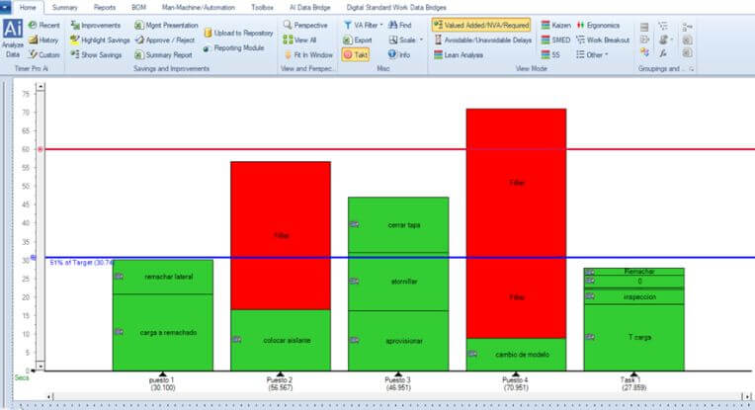Select the T carga segment in Task 1
The width and height of the screenshot is (755, 410).
click(x=633, y=337)
